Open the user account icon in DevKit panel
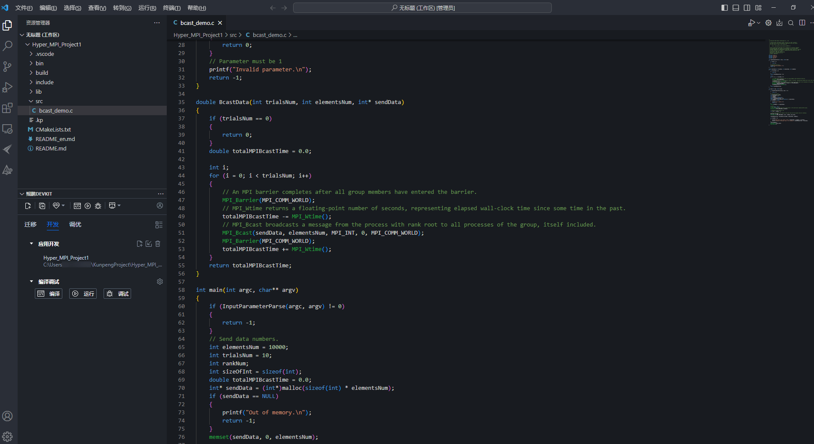 click(x=160, y=206)
